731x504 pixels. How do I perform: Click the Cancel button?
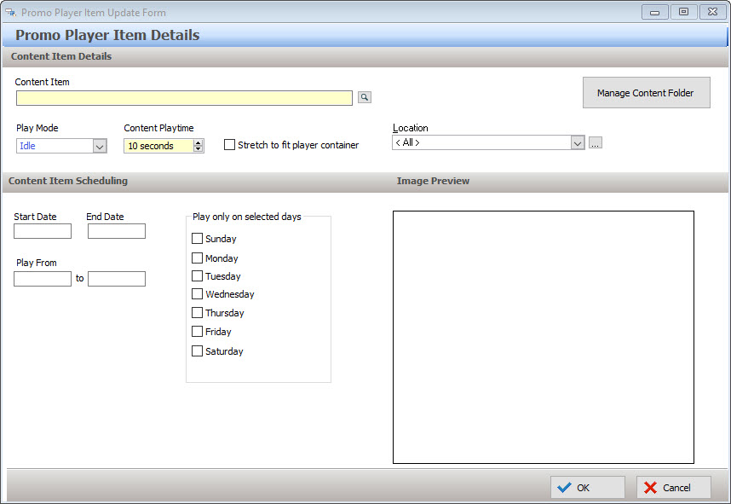673,488
